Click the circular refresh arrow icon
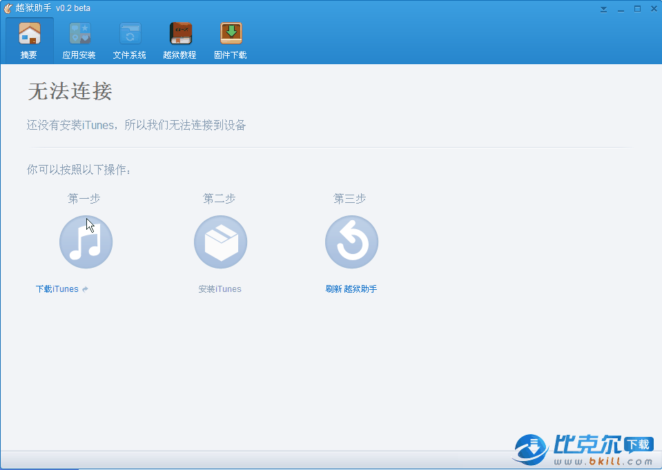Image resolution: width=662 pixels, height=470 pixels. click(x=351, y=242)
